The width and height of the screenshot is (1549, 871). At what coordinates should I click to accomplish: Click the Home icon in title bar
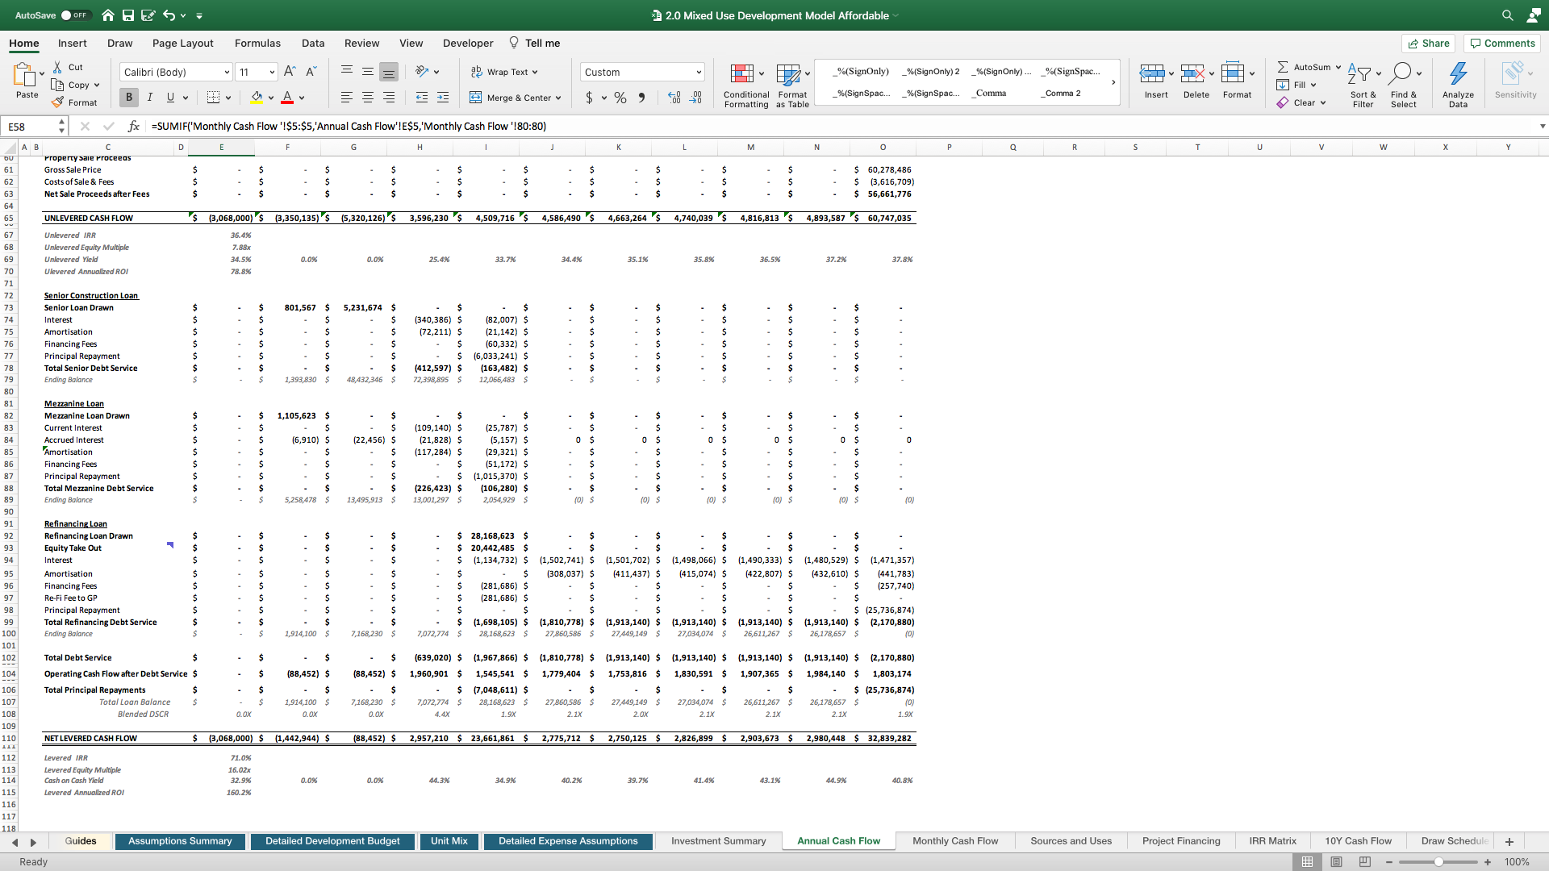coord(108,15)
